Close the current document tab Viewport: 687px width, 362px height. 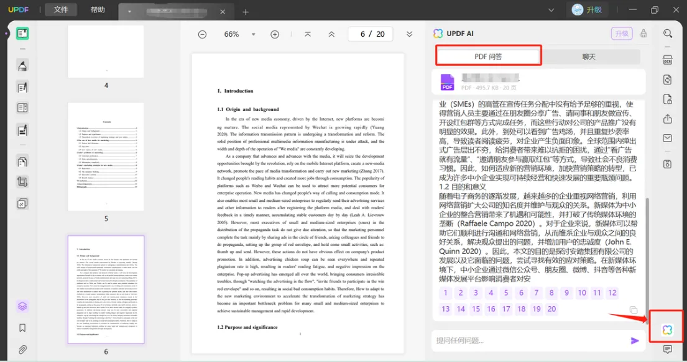223,12
